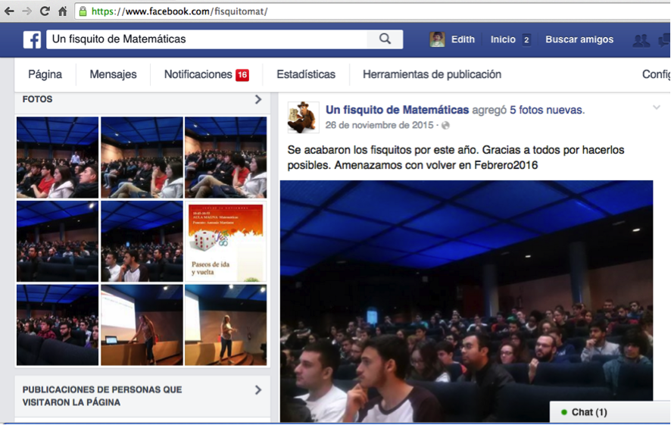Click the Buscar amigos link

[x=579, y=39]
